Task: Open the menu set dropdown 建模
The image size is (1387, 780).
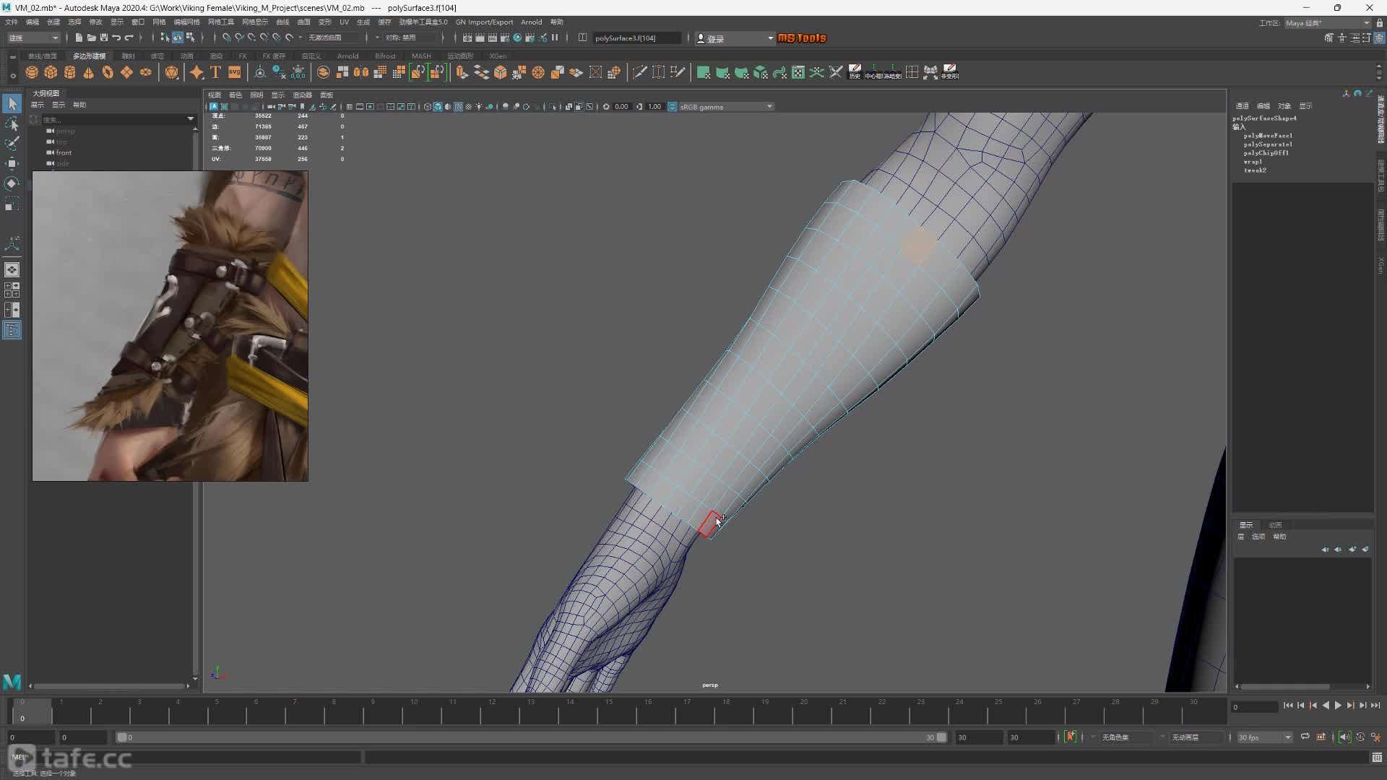Action: click(33, 38)
